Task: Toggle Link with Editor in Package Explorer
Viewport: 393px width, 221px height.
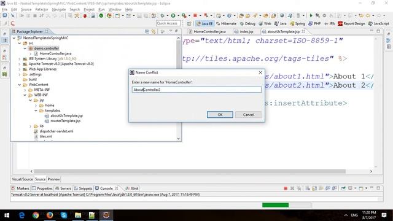Action: point(154,31)
